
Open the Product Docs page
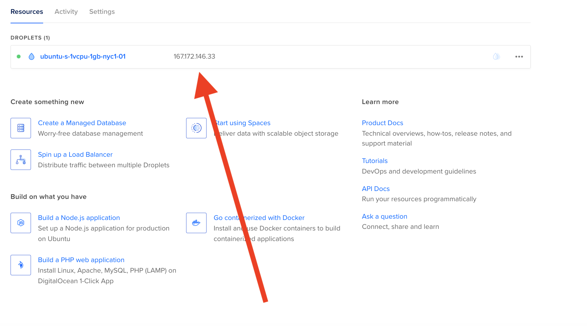point(382,123)
